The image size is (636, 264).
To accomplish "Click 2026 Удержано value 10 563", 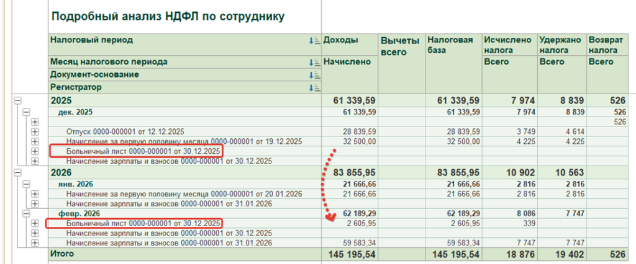I will point(570,172).
